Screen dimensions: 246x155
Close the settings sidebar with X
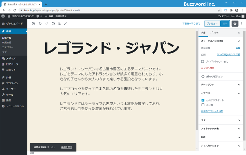pos(239,33)
